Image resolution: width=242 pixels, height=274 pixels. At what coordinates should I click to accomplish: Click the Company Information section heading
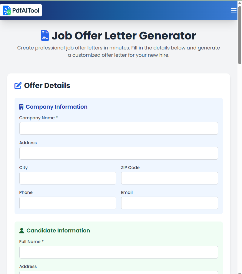click(x=57, y=107)
